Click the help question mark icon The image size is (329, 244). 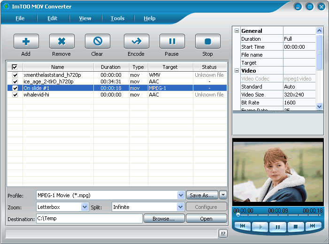pos(223,234)
